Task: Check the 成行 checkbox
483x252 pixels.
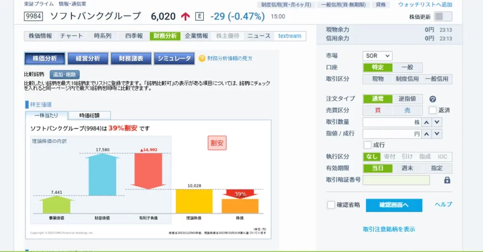Action: click(367, 145)
